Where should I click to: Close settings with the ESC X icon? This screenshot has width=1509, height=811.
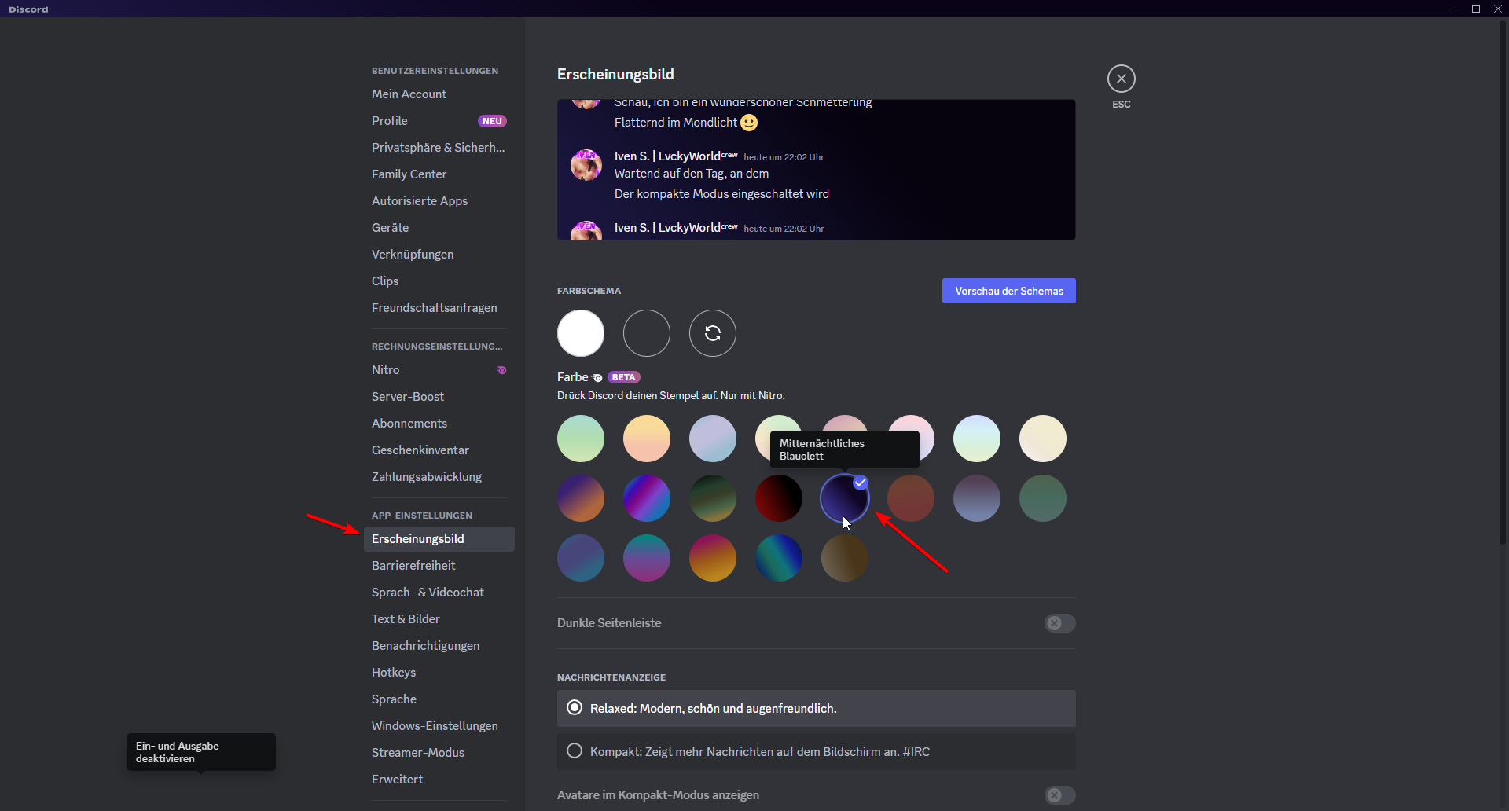[1121, 79]
